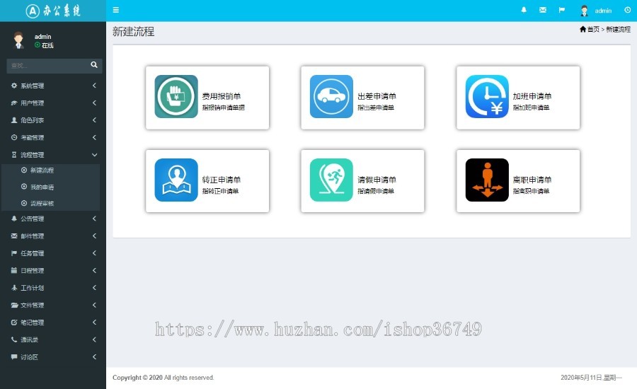Click the admin avatar in top bar

click(x=584, y=11)
